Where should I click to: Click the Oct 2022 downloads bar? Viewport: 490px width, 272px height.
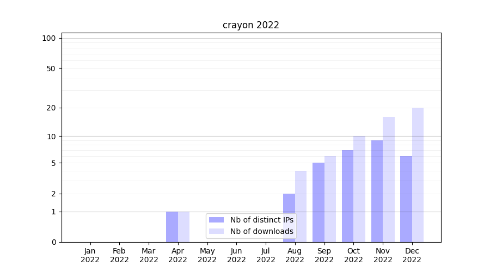click(359, 189)
